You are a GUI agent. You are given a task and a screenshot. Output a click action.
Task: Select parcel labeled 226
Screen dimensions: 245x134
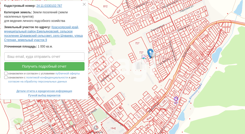138,15
